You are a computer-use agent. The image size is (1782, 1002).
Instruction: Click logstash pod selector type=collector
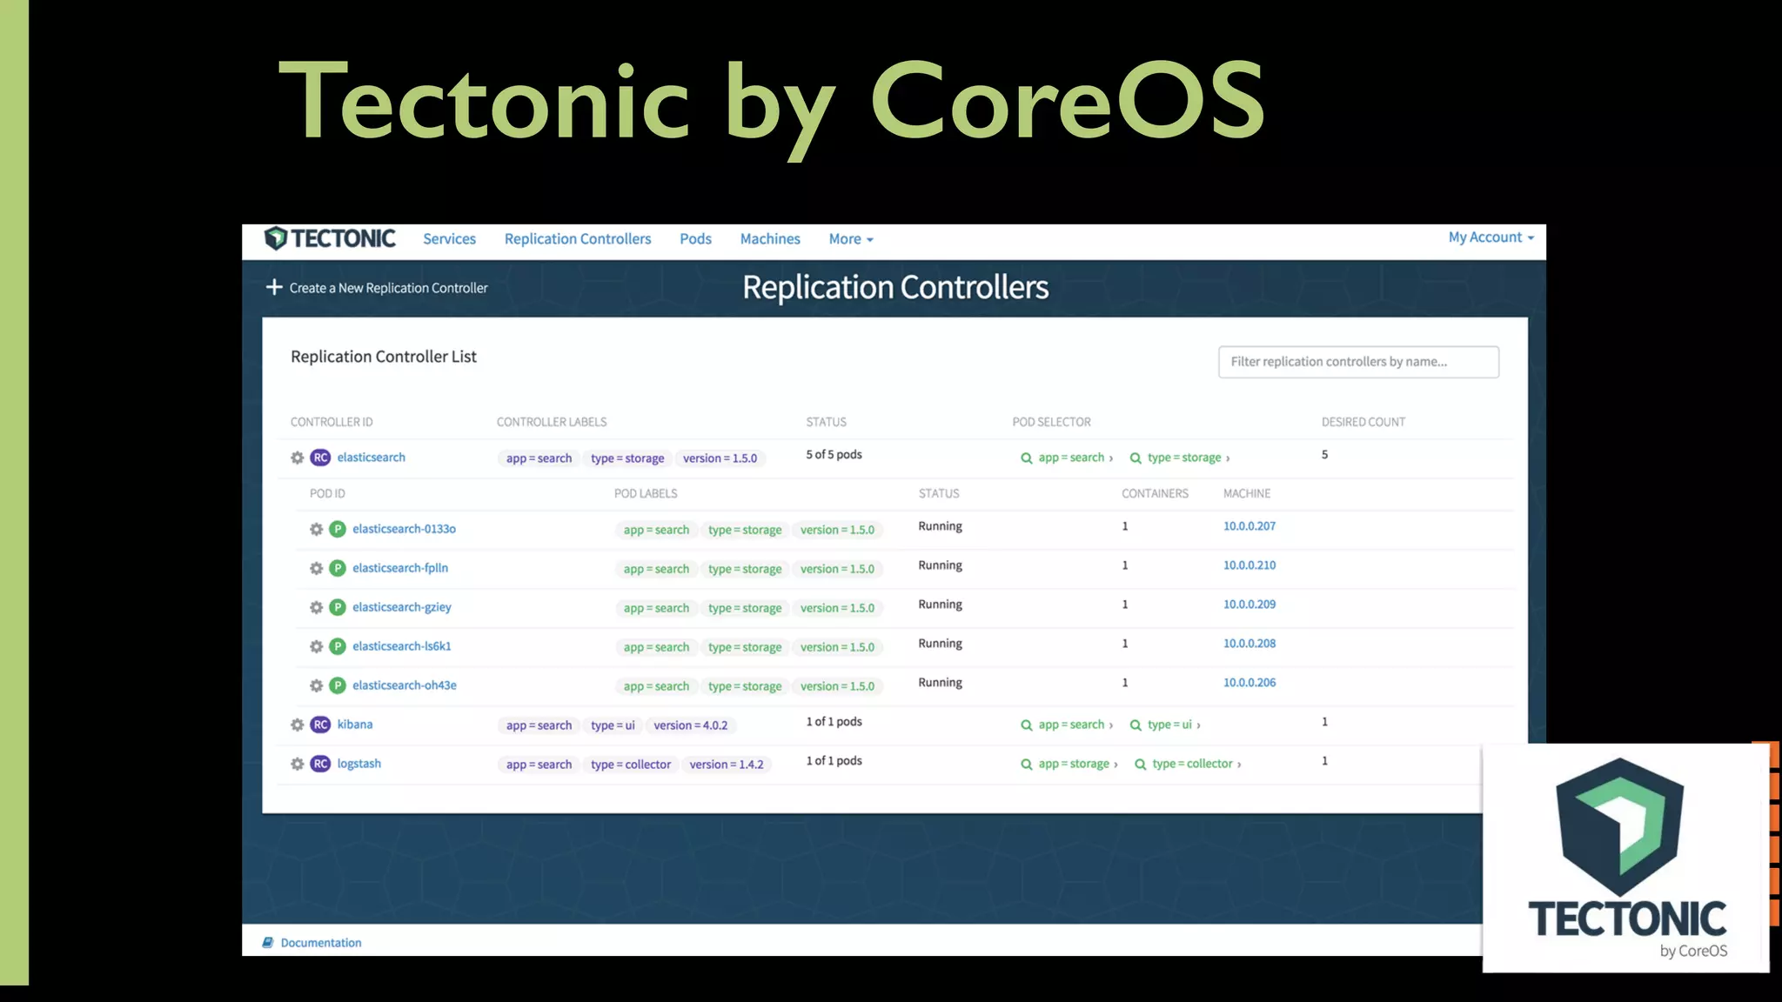[1188, 764]
